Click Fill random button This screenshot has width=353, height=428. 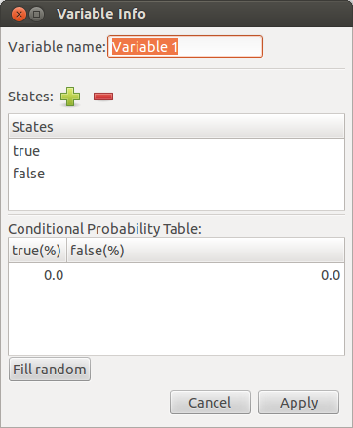[x=50, y=370]
